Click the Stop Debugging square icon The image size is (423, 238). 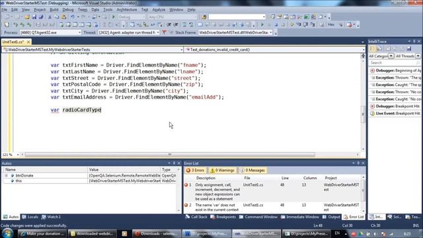click(x=276, y=24)
